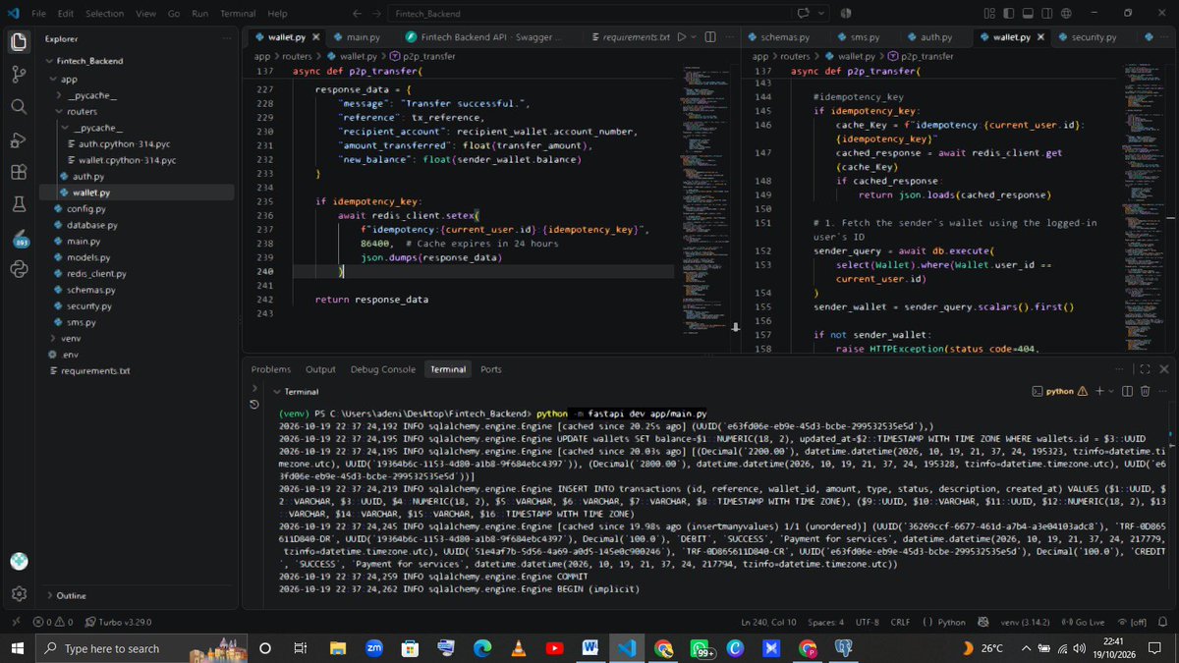Open the Explorer view in the activity bar
Viewport: 1179px width, 663px height.
[18, 42]
